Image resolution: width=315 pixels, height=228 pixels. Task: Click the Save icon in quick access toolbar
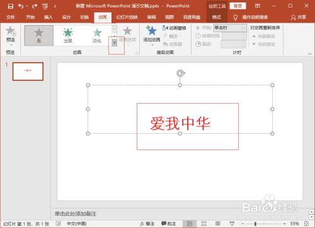[x=10, y=6]
